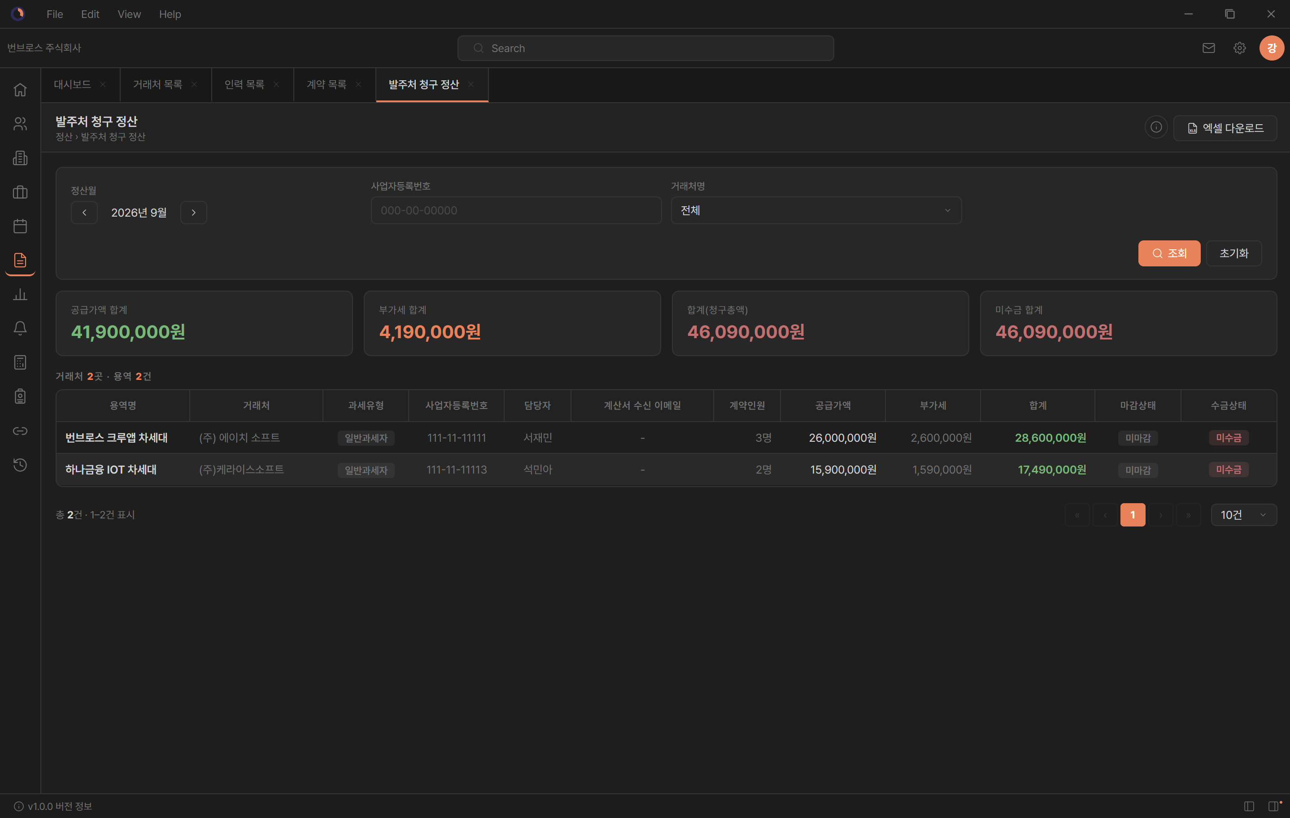1290x818 pixels.
Task: Open the settings gear icon
Action: (x=1240, y=48)
